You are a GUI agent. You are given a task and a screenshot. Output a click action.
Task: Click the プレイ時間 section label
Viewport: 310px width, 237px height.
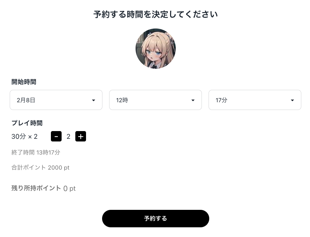[27, 123]
